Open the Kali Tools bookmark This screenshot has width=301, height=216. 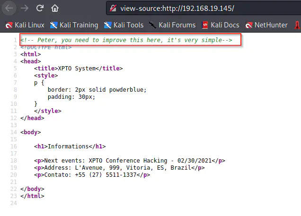click(124, 25)
